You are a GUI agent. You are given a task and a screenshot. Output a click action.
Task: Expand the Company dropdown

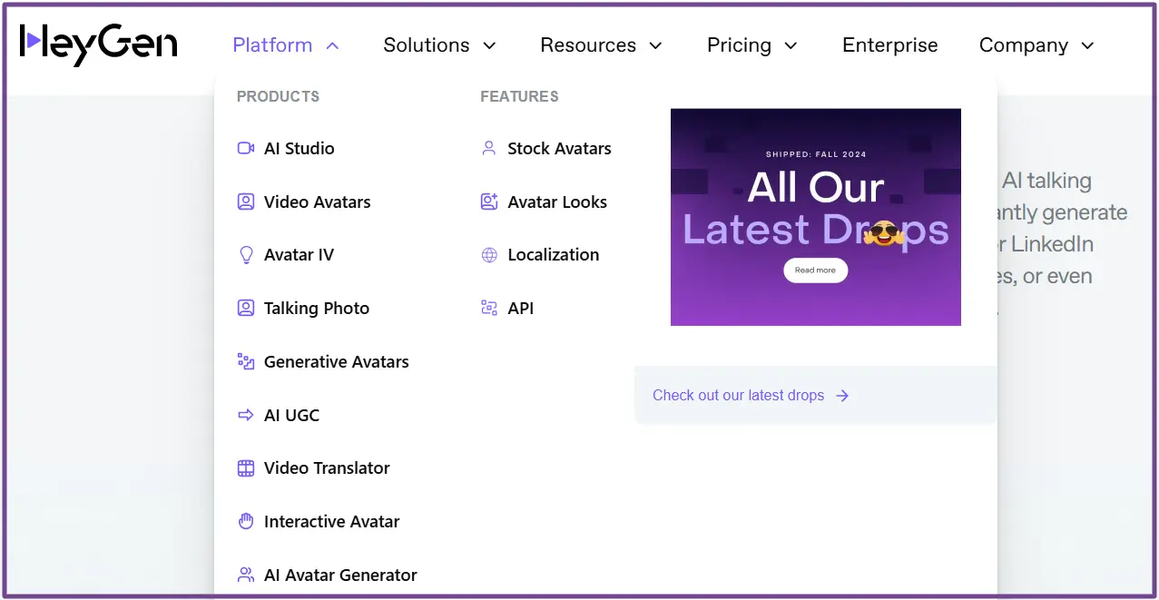point(1036,44)
